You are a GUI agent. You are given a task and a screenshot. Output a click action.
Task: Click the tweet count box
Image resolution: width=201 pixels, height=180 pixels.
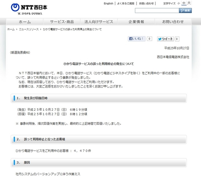[177, 39]
